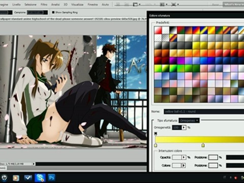Open the Livello menu
This screenshot has width=244, height=183.
coord(16,5)
